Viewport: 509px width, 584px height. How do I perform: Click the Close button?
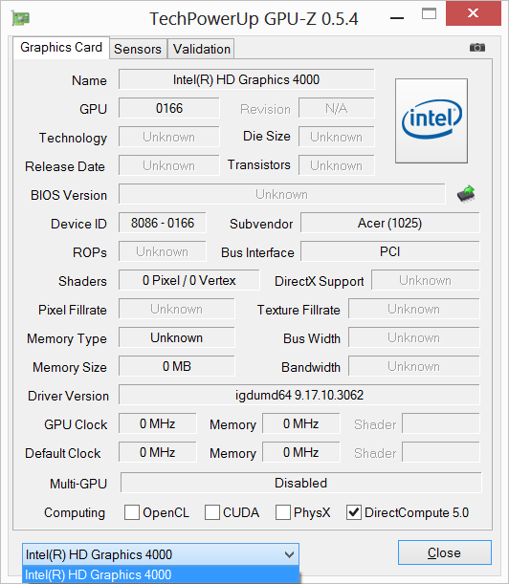click(x=445, y=552)
